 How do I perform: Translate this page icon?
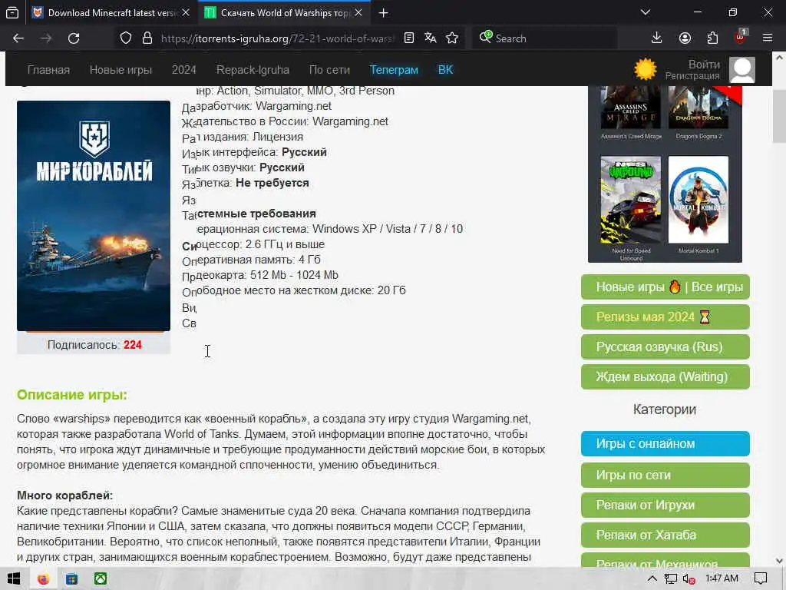point(430,38)
